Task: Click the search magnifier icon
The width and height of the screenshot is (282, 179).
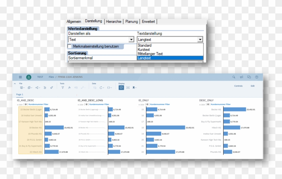Action: [x=234, y=77]
